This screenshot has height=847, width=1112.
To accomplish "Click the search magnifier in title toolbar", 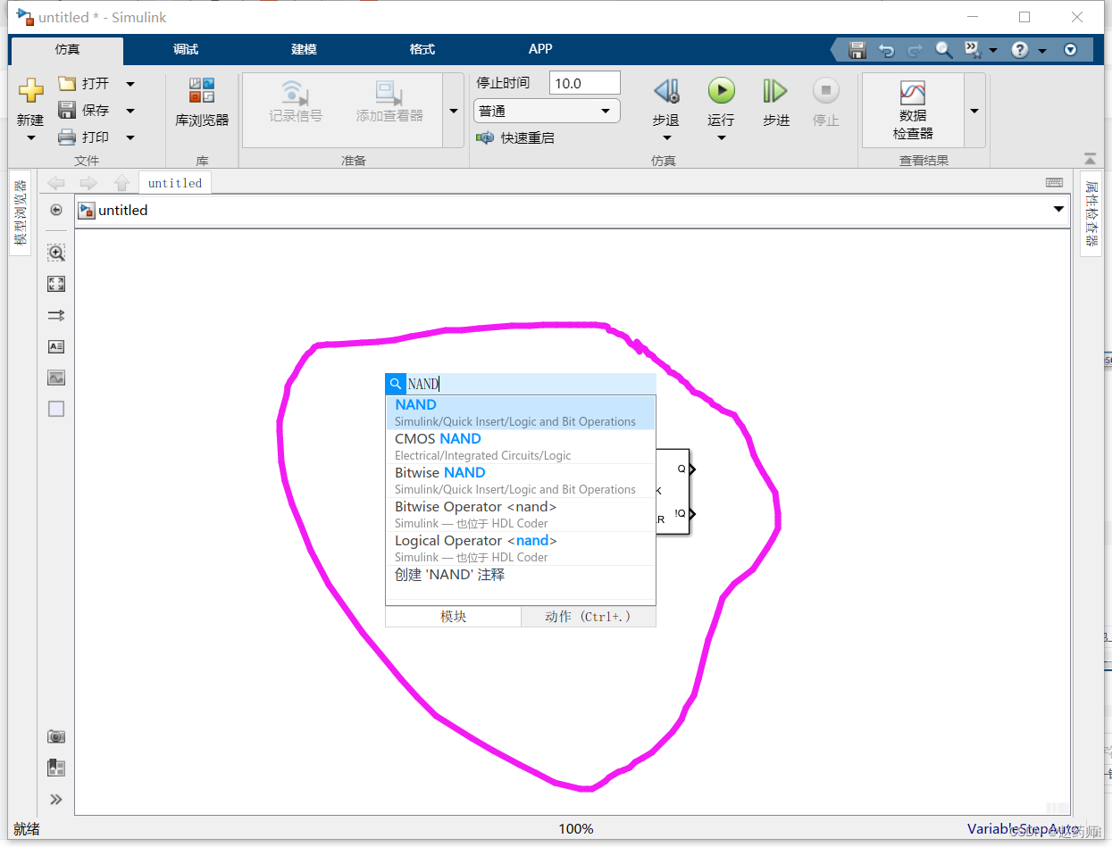I will click(x=943, y=50).
